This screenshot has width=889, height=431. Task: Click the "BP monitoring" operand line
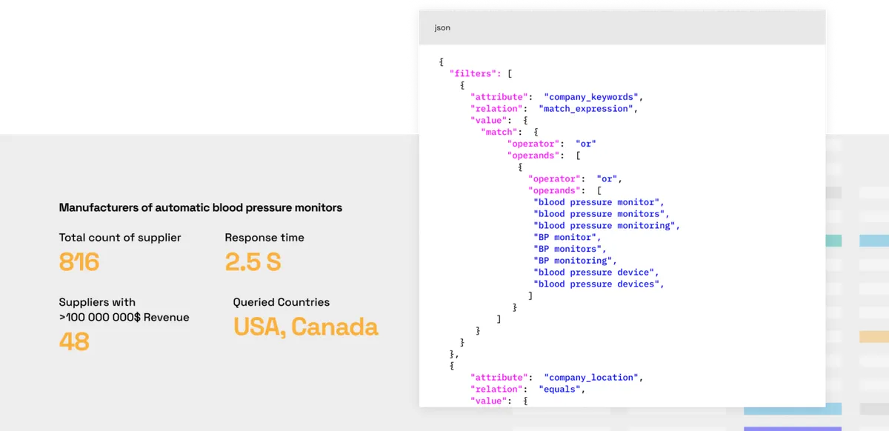(575, 261)
